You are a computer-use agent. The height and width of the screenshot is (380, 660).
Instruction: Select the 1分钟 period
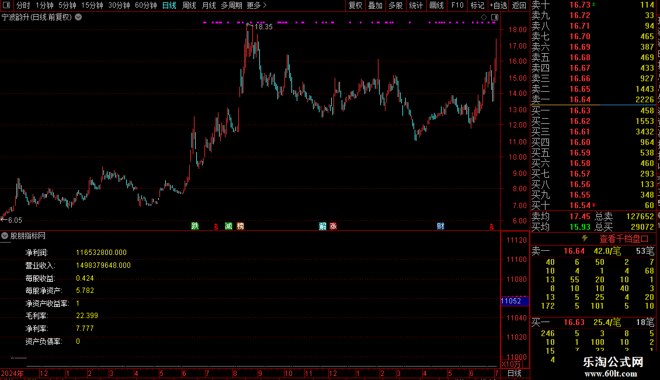[44, 5]
